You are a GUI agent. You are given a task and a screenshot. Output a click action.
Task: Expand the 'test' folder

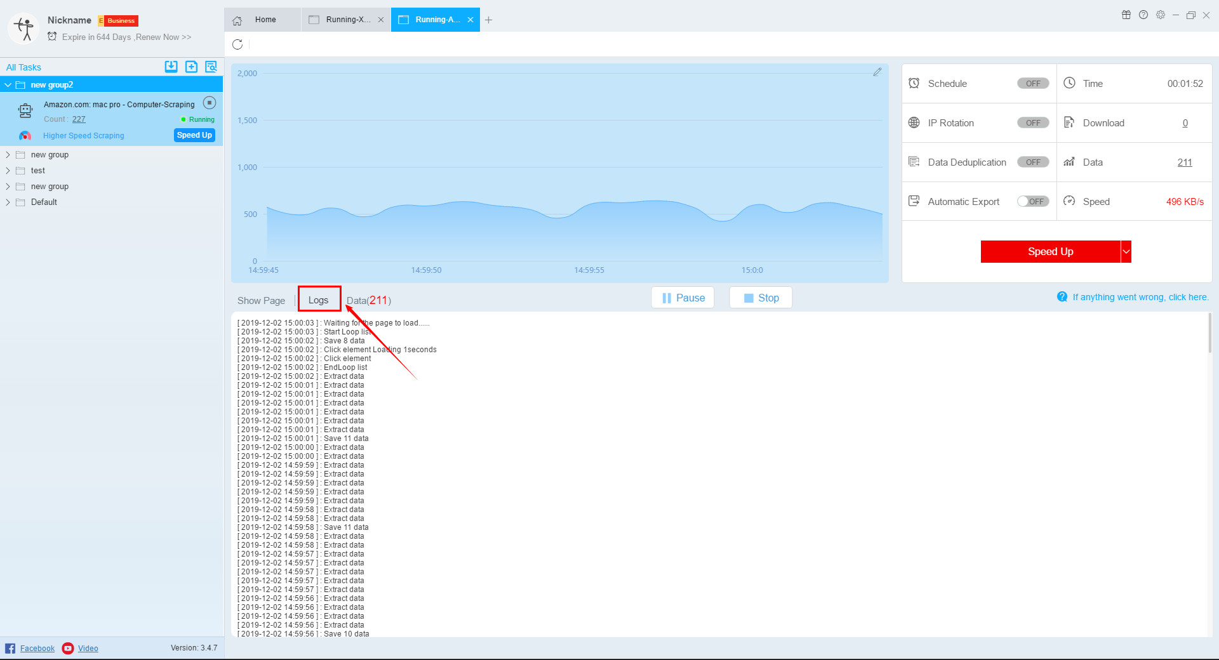point(8,170)
